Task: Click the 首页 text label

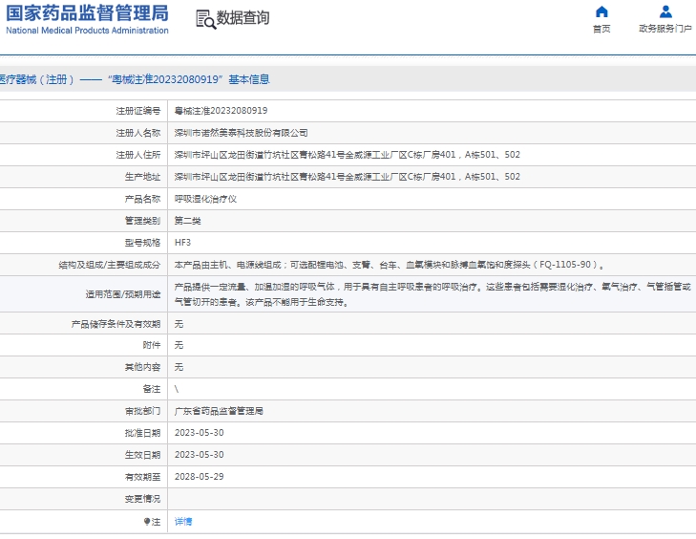Action: click(601, 29)
